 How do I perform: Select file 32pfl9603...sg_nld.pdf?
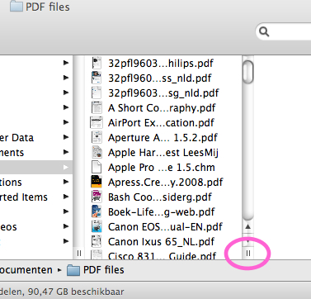click(163, 93)
